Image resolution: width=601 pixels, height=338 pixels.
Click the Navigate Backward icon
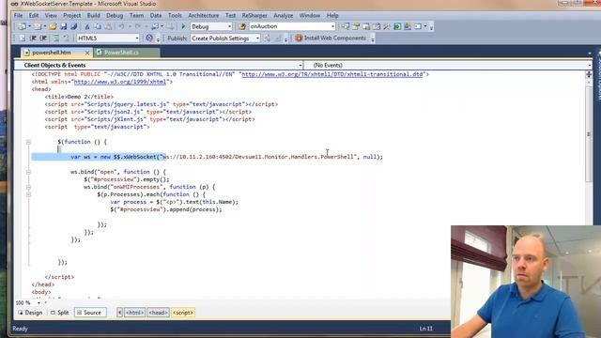click(x=154, y=26)
